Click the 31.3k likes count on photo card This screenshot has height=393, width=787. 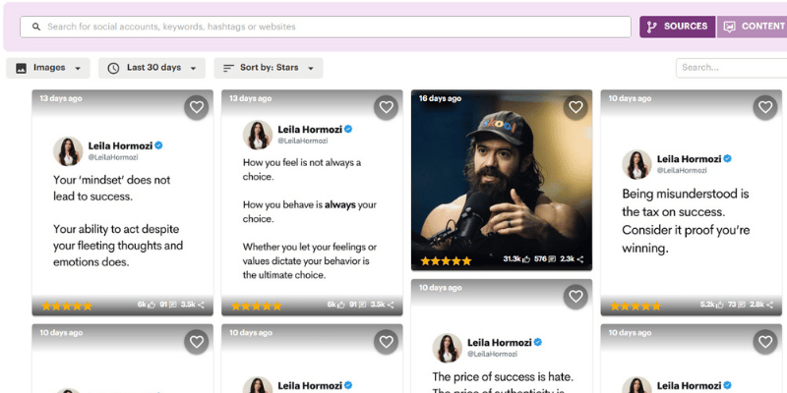[x=512, y=259]
